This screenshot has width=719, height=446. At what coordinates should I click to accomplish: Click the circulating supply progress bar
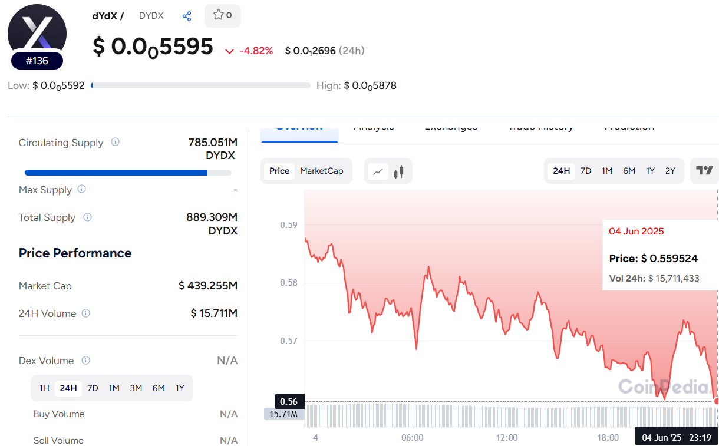(x=128, y=173)
